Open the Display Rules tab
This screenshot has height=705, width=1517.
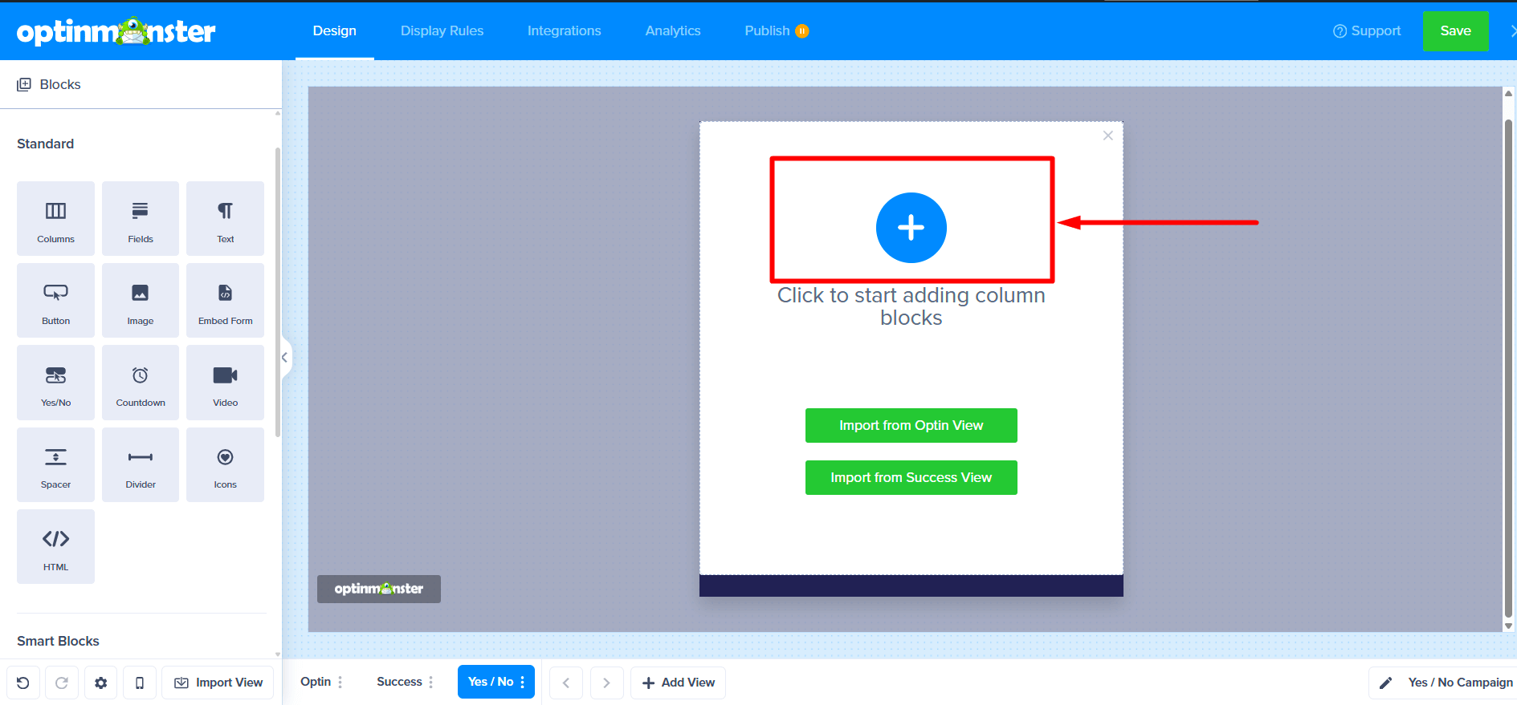point(442,30)
